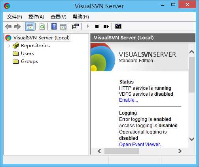Click the VisualSVN logo in title bar
Screen dimensions: 199x167
[x=7, y=6]
